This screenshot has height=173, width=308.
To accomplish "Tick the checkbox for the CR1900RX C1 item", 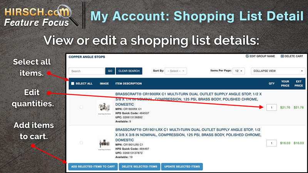I will tap(81, 107).
